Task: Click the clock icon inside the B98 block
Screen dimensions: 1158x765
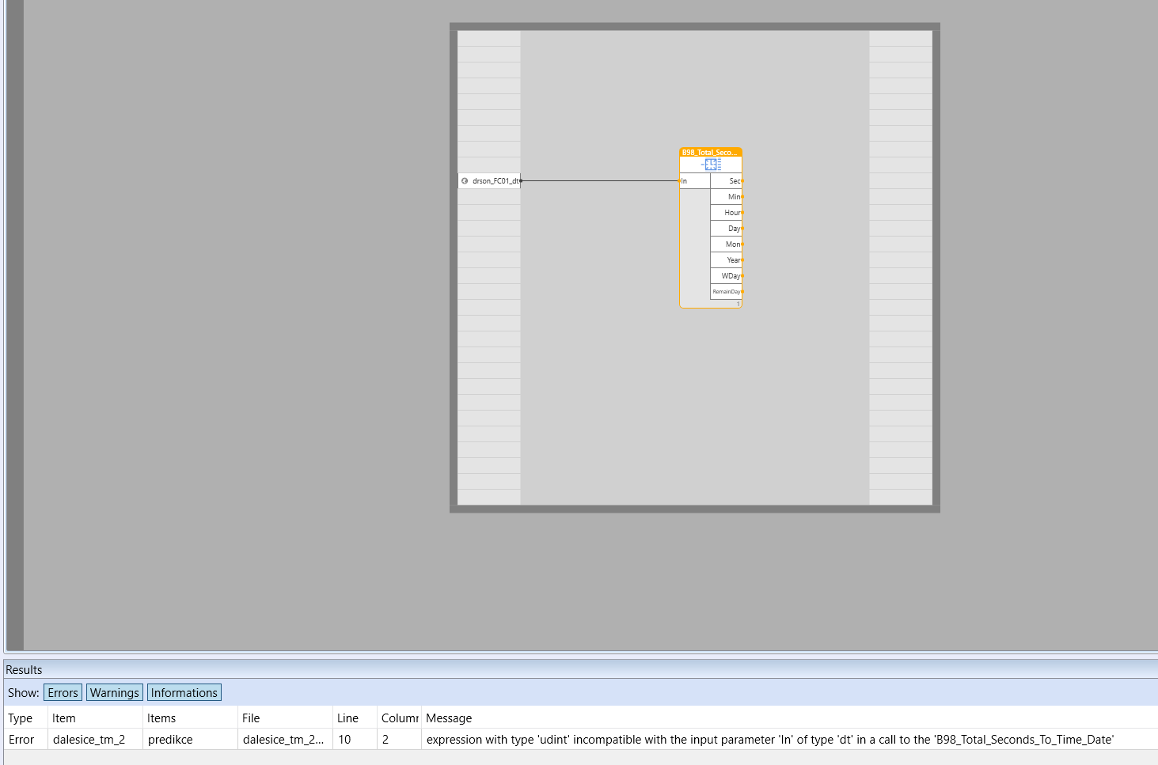Action: click(x=710, y=164)
